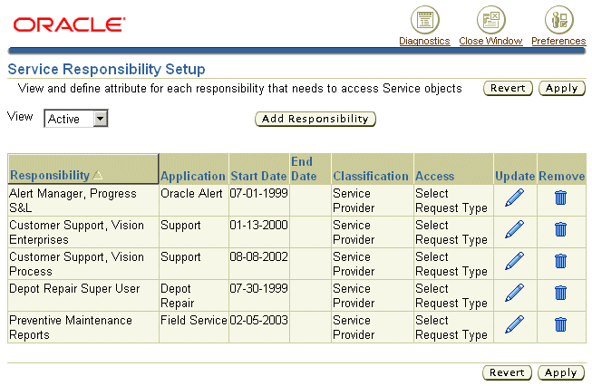This screenshot has height=386, width=592.
Task: Click start date 08-08-2002
Action: 259,257
